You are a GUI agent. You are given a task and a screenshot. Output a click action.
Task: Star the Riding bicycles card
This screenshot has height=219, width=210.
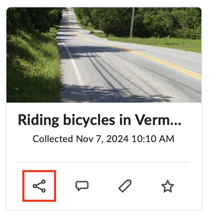[168, 186]
